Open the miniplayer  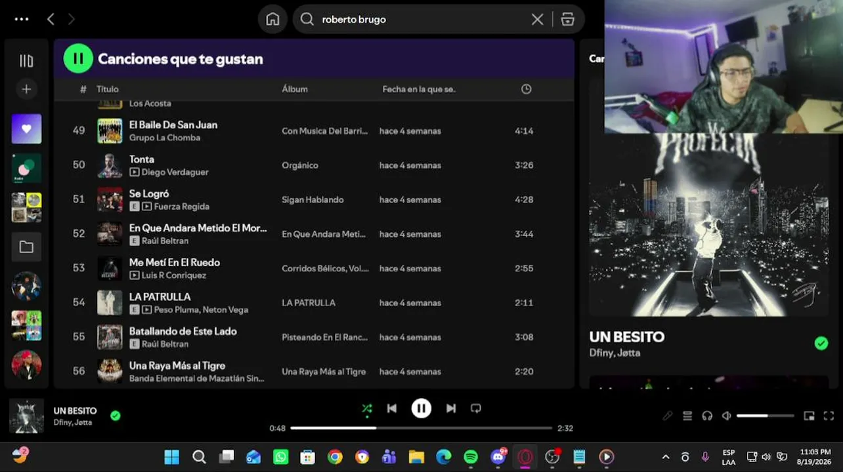click(x=809, y=416)
